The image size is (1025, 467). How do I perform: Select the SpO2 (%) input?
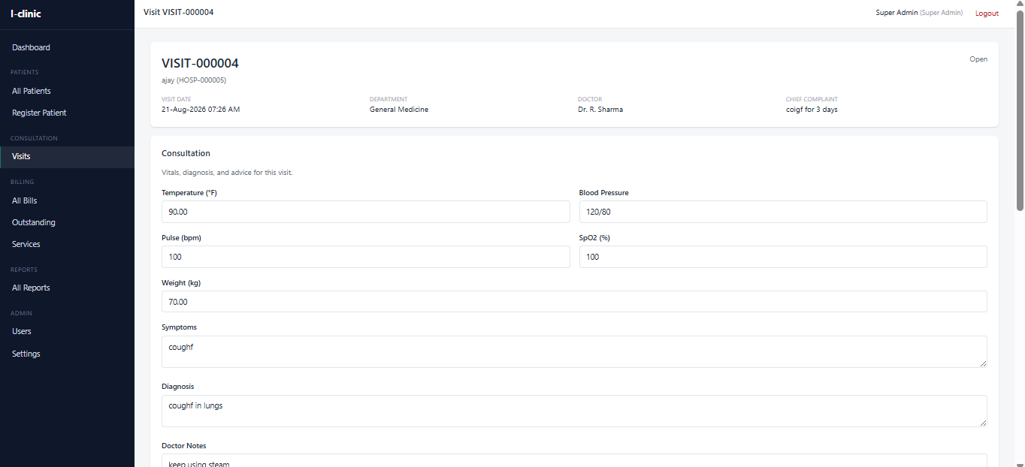(x=783, y=257)
